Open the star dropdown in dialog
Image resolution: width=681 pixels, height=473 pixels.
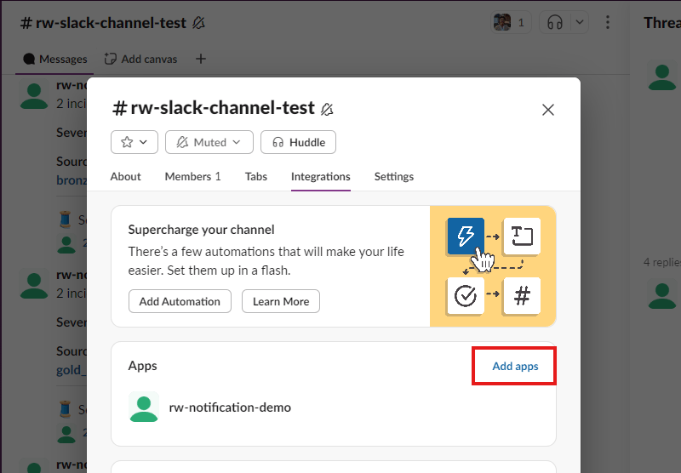(x=134, y=142)
